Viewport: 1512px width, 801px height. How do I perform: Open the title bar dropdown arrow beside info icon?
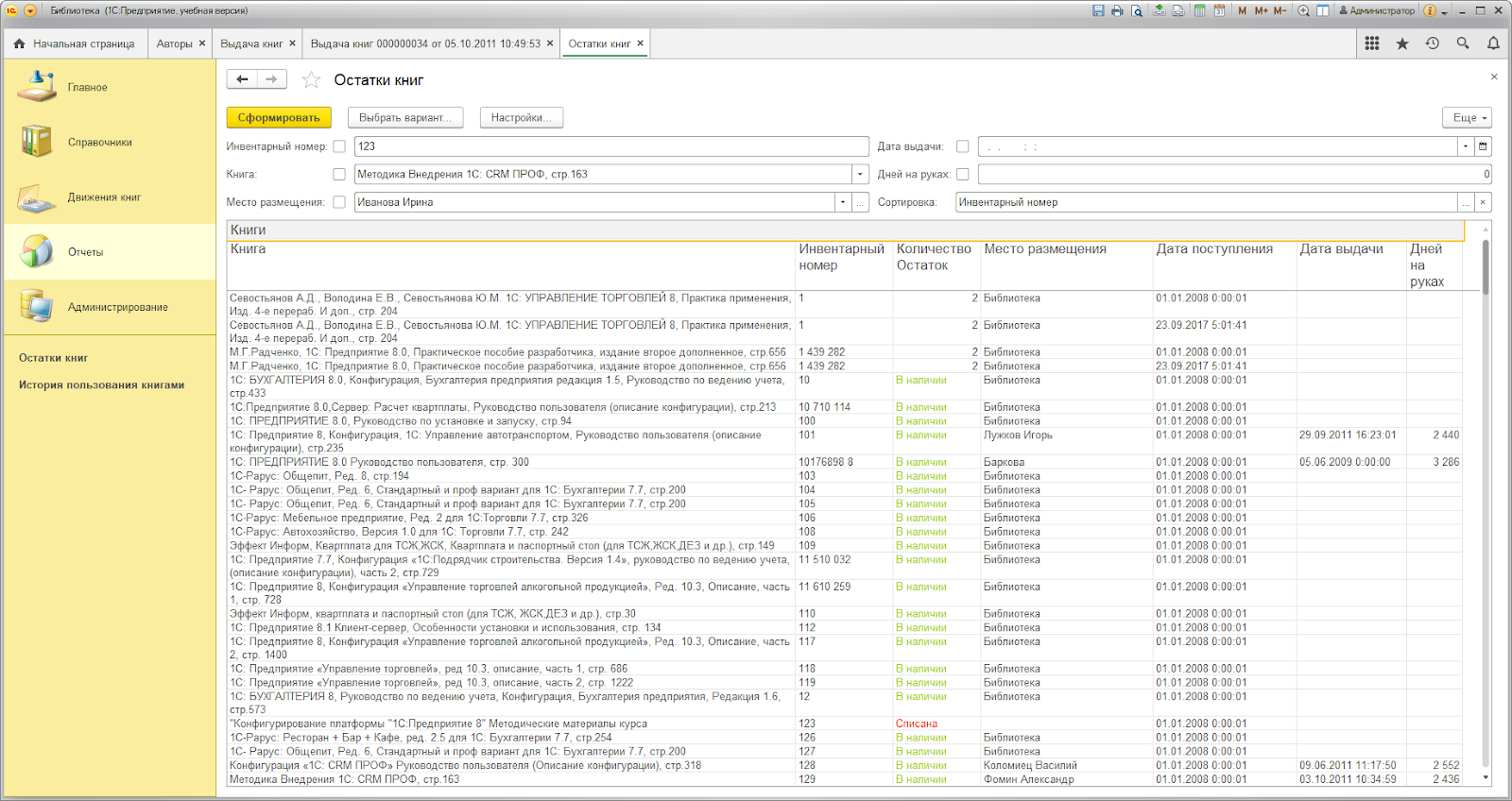[1444, 11]
